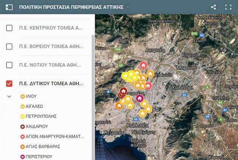Select ΙΛΙΟΥ in the layer list
This screenshot has height=160, width=238.
(x=31, y=96)
